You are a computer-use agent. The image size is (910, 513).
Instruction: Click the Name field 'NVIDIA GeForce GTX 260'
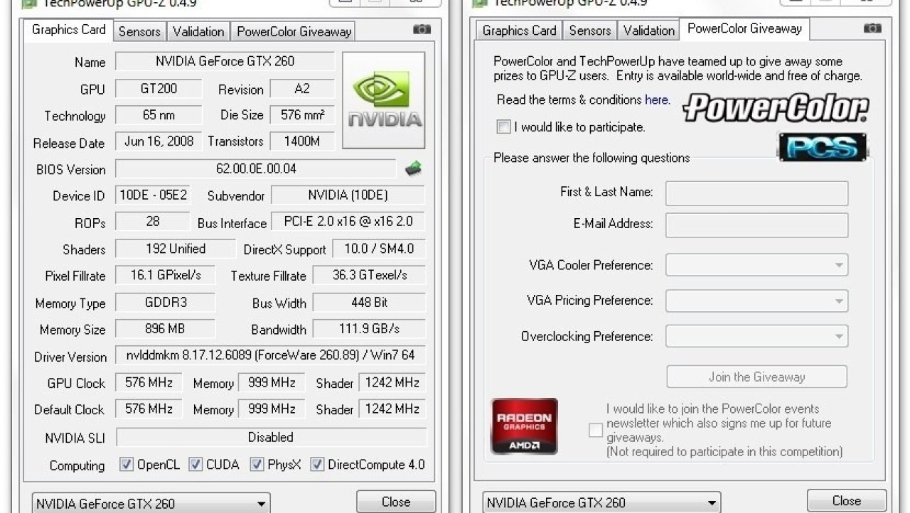225,61
